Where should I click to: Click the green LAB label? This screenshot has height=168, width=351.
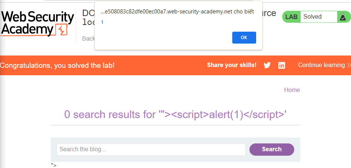291,17
